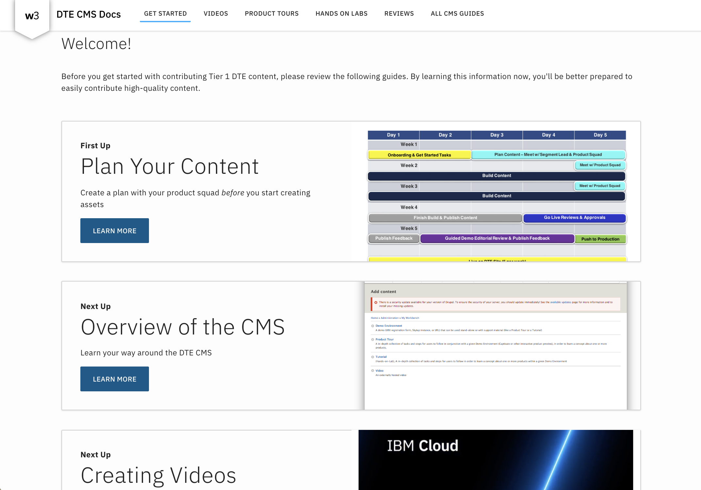Click 'Guided Demo Editorial Review & Publish Feedback' bar

coord(497,238)
